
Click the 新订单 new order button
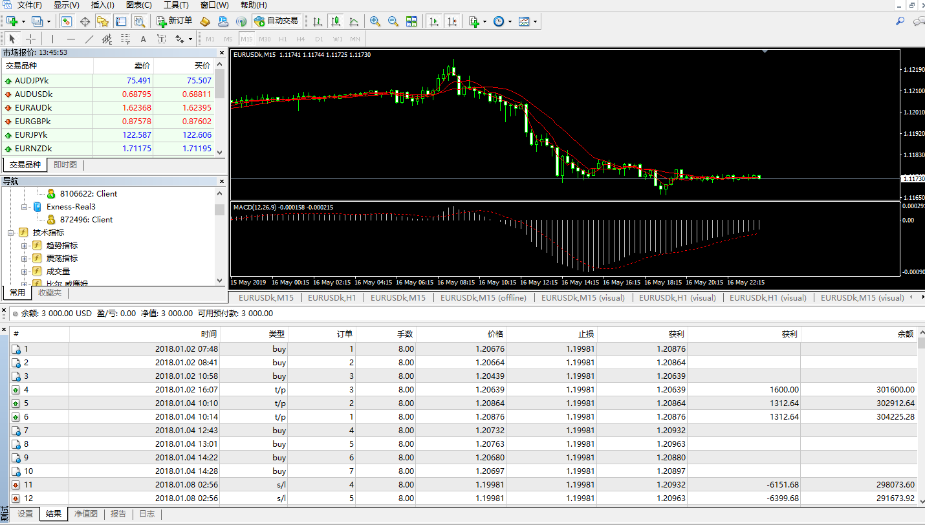175,21
